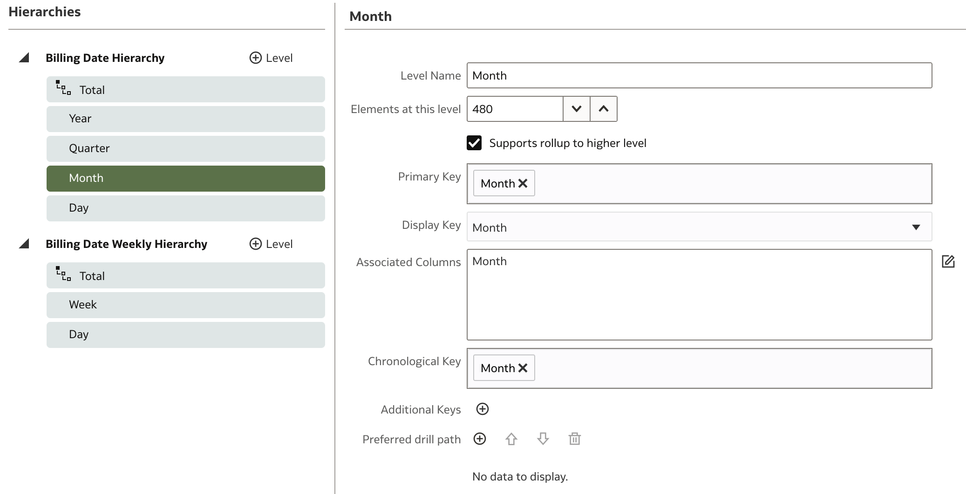Click the Associated Columns list area

pos(699,295)
